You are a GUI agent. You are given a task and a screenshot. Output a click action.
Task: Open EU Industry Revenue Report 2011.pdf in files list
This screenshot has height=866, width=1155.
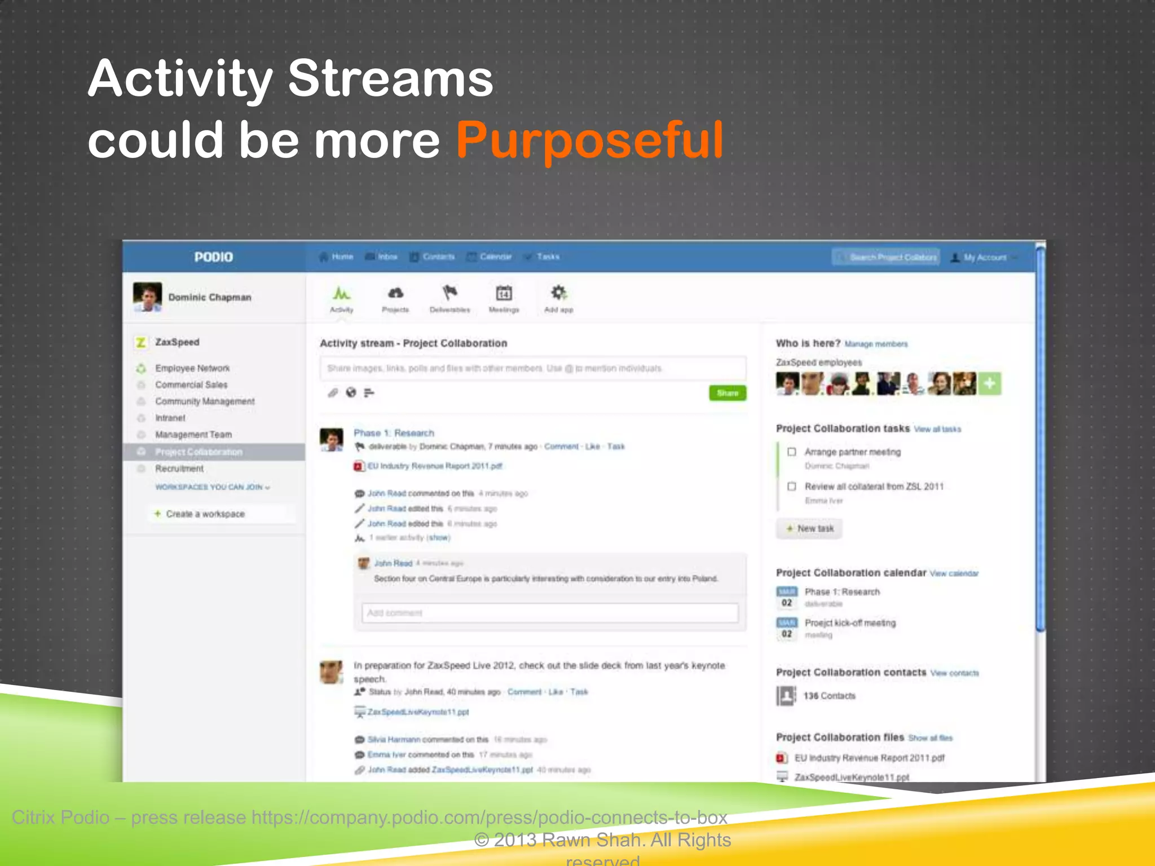[870, 758]
